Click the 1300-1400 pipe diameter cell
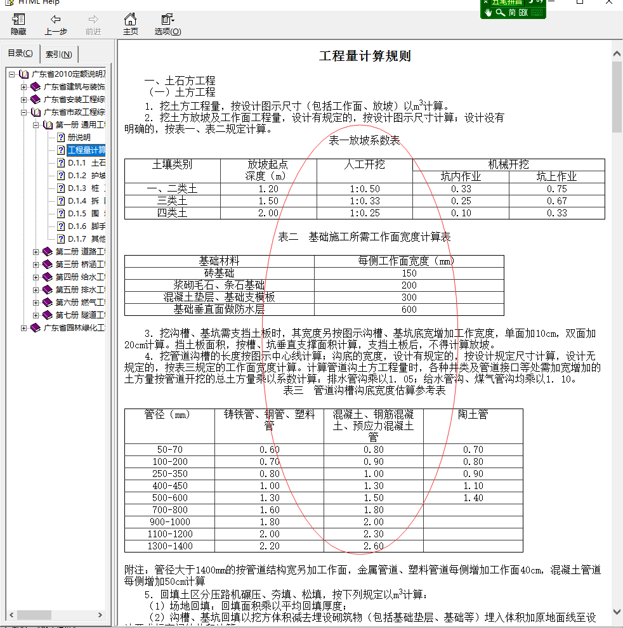623x628 pixels. pos(170,546)
